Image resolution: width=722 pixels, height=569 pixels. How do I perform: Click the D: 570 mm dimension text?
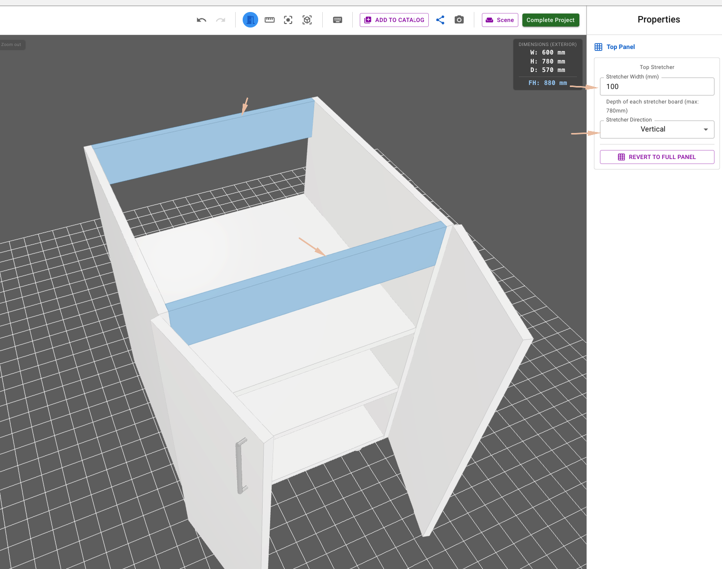click(548, 70)
